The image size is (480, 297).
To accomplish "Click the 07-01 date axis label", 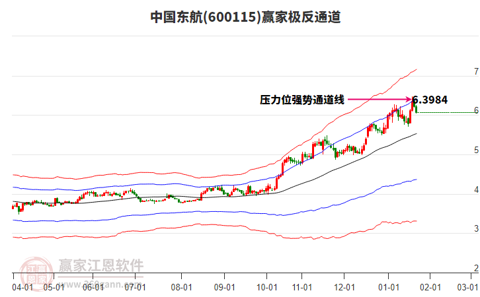I will (135, 288).
